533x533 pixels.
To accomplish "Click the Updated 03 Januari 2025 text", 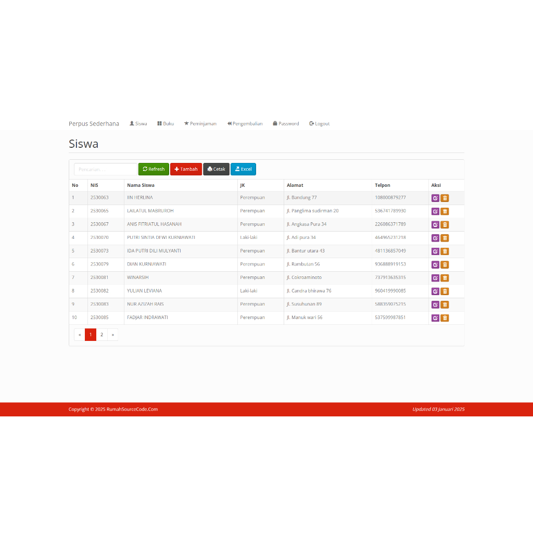I will [438, 409].
